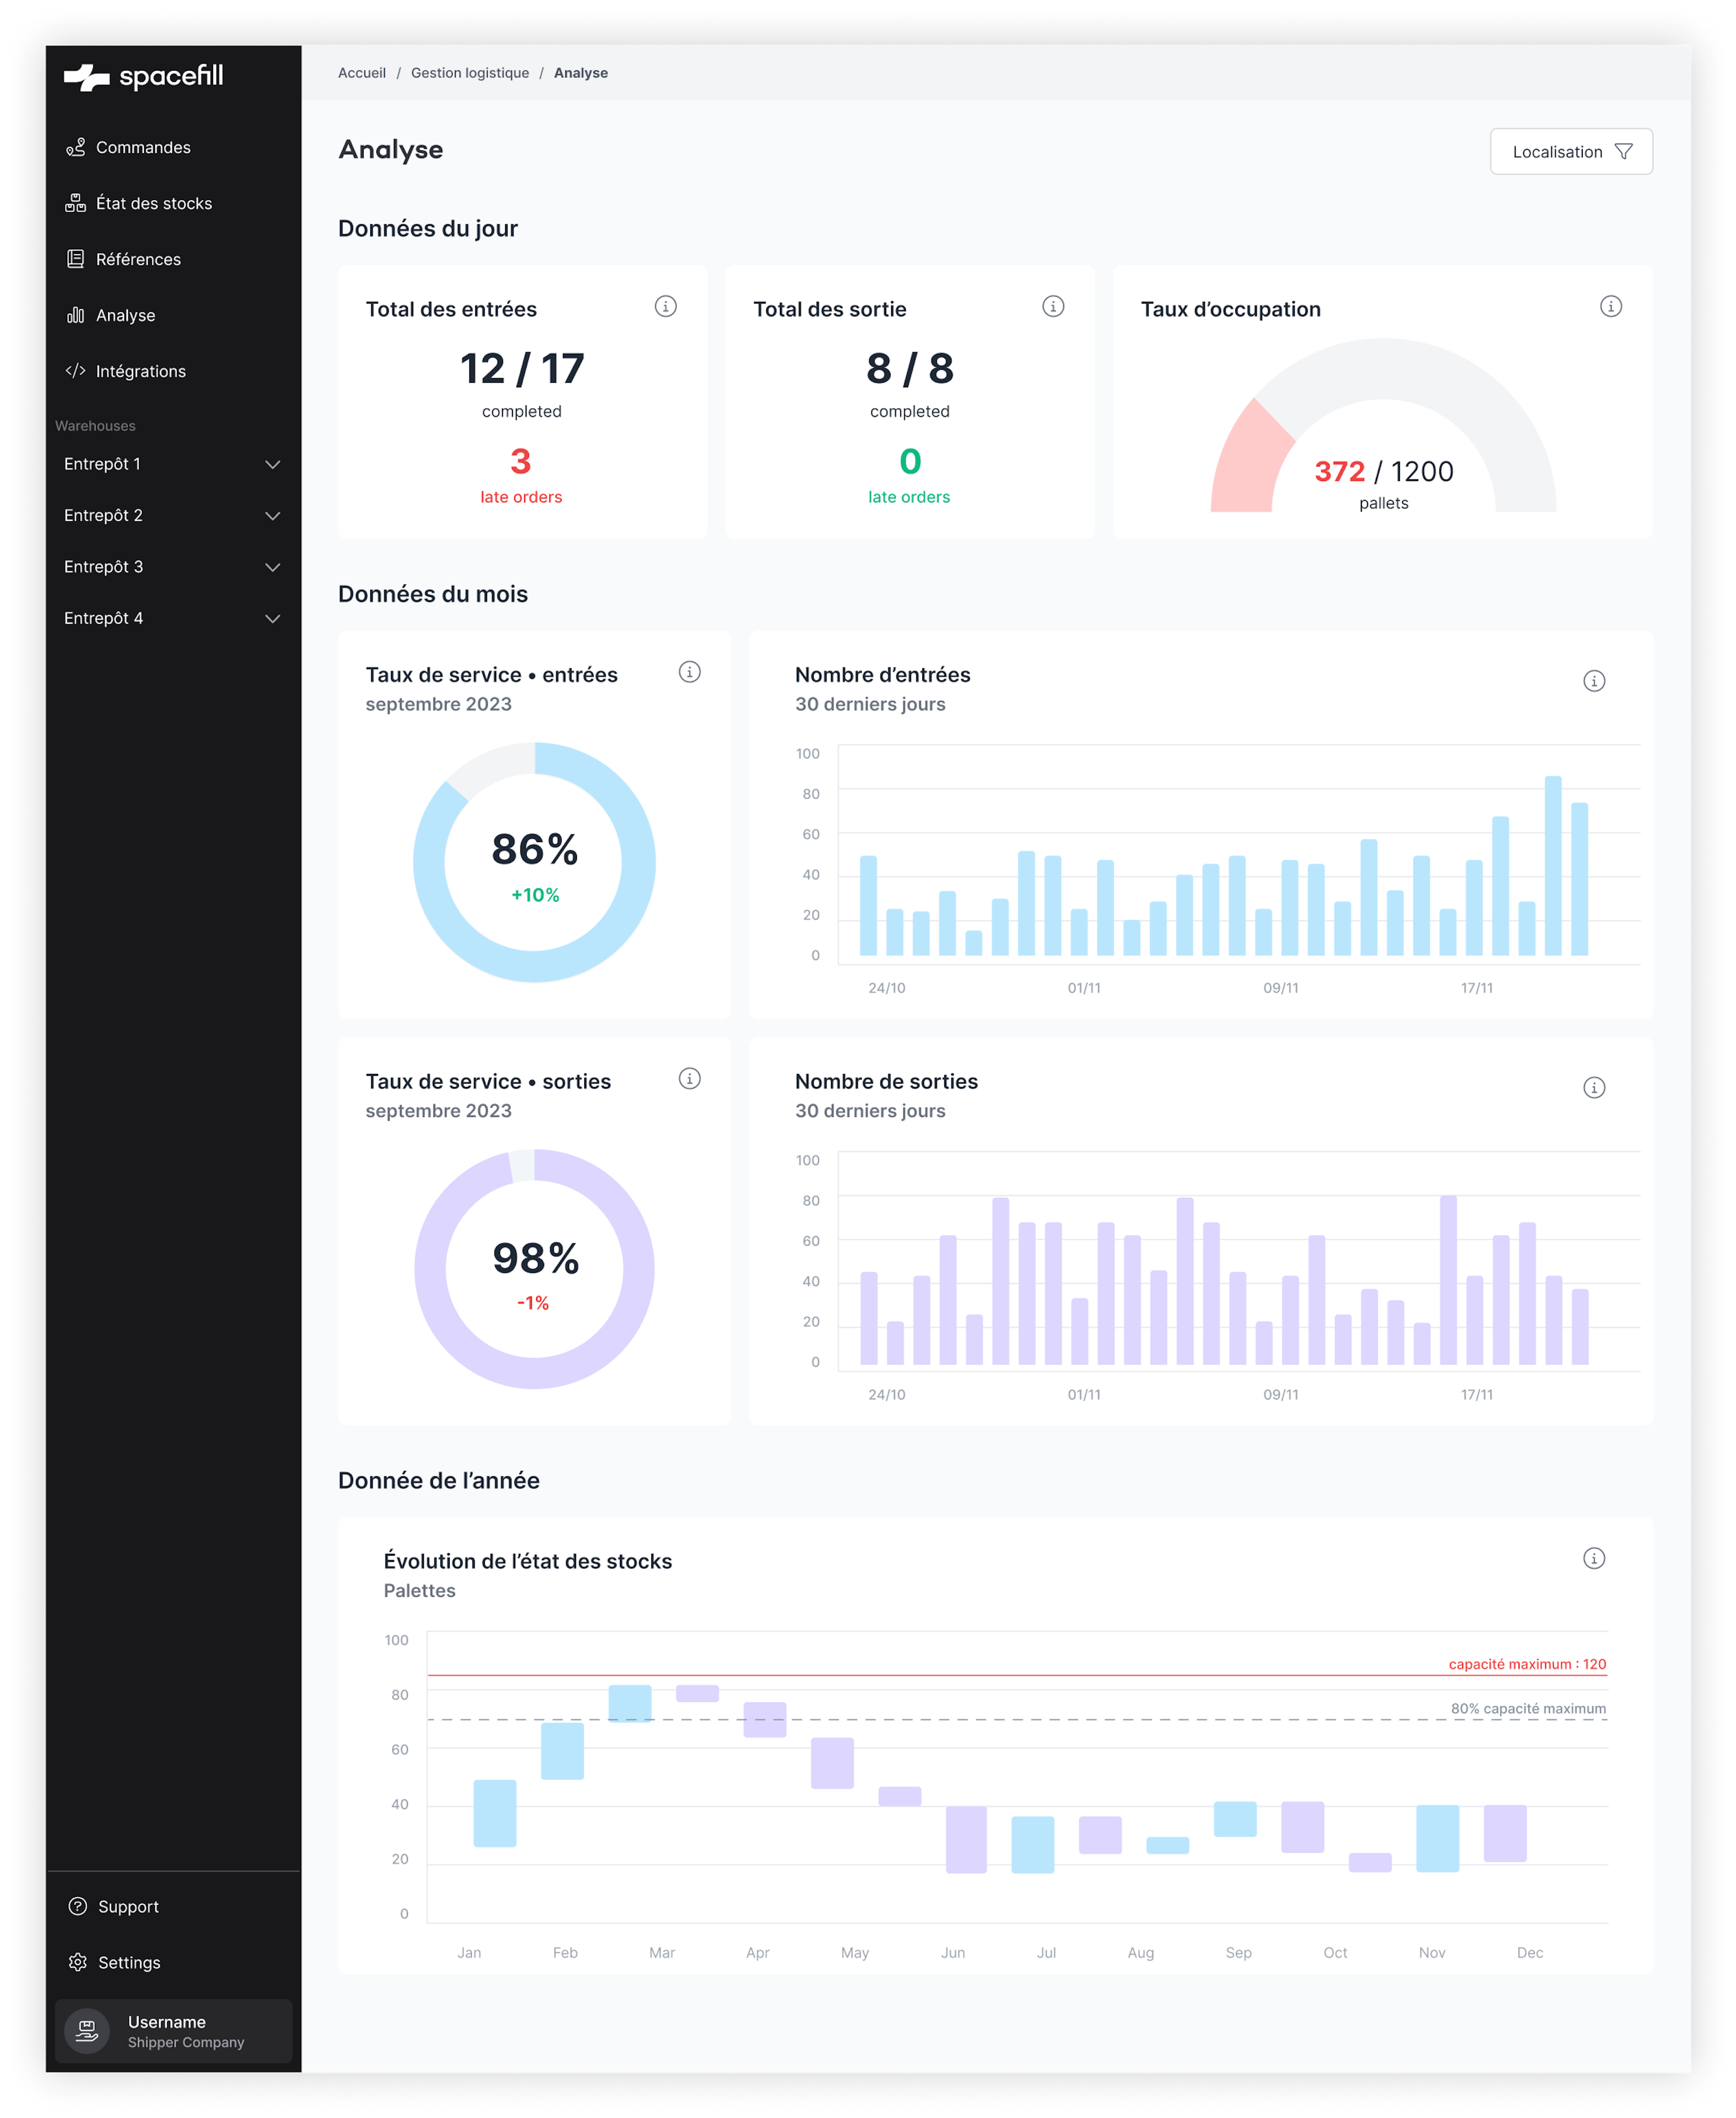Click '80% capacité maximum' label

pos(1528,1708)
